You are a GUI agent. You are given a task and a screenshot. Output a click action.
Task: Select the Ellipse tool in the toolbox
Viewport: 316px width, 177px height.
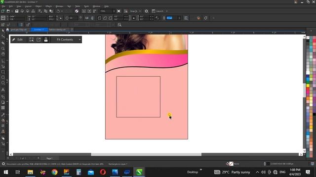[x=3, y=77]
